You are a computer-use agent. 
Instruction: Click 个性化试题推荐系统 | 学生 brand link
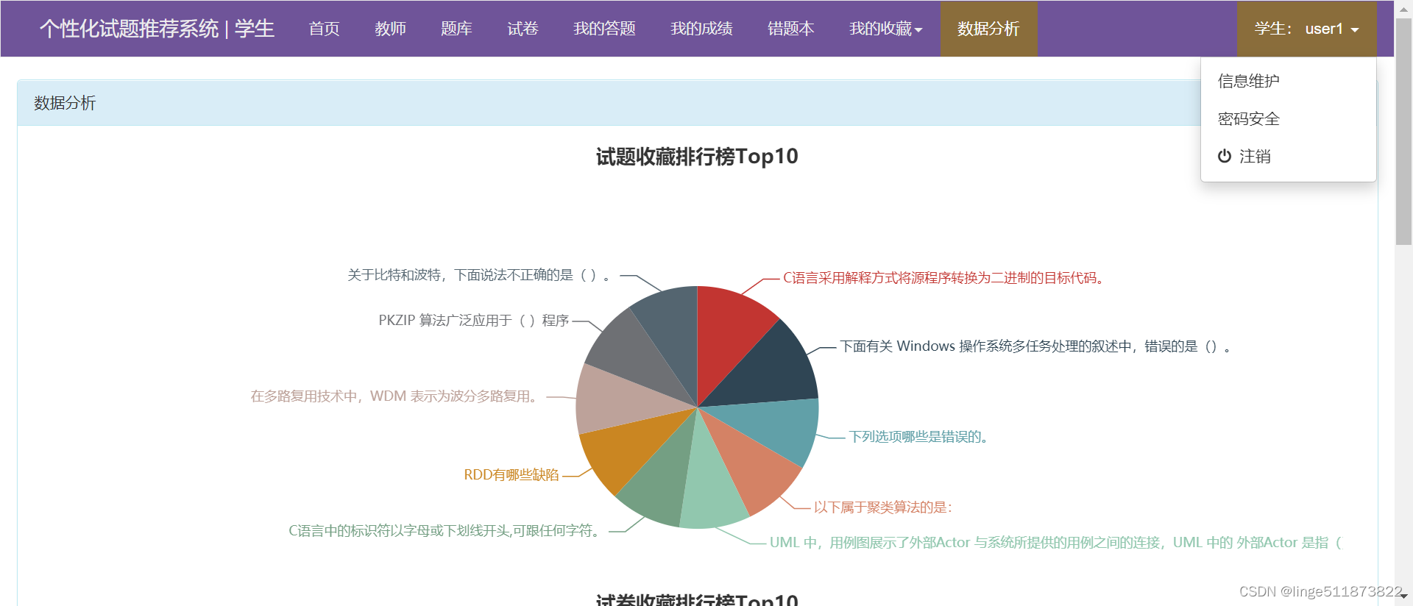(x=157, y=29)
